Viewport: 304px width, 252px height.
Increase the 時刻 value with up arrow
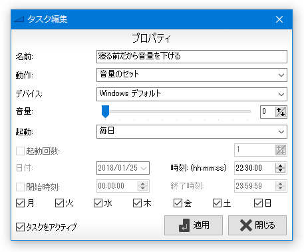(x=280, y=166)
